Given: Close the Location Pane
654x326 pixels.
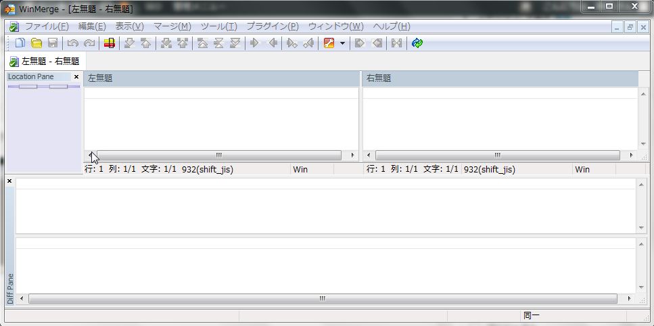Looking at the screenshot, I should click(x=76, y=76).
